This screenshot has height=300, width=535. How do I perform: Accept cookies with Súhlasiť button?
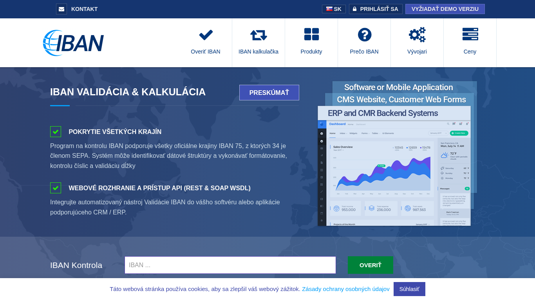[409, 289]
